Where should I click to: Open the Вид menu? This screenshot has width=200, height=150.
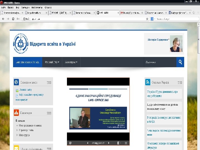coord(17,7)
